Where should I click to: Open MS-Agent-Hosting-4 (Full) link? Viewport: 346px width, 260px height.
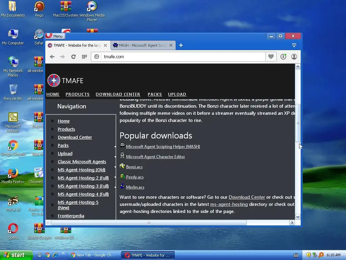click(x=83, y=194)
